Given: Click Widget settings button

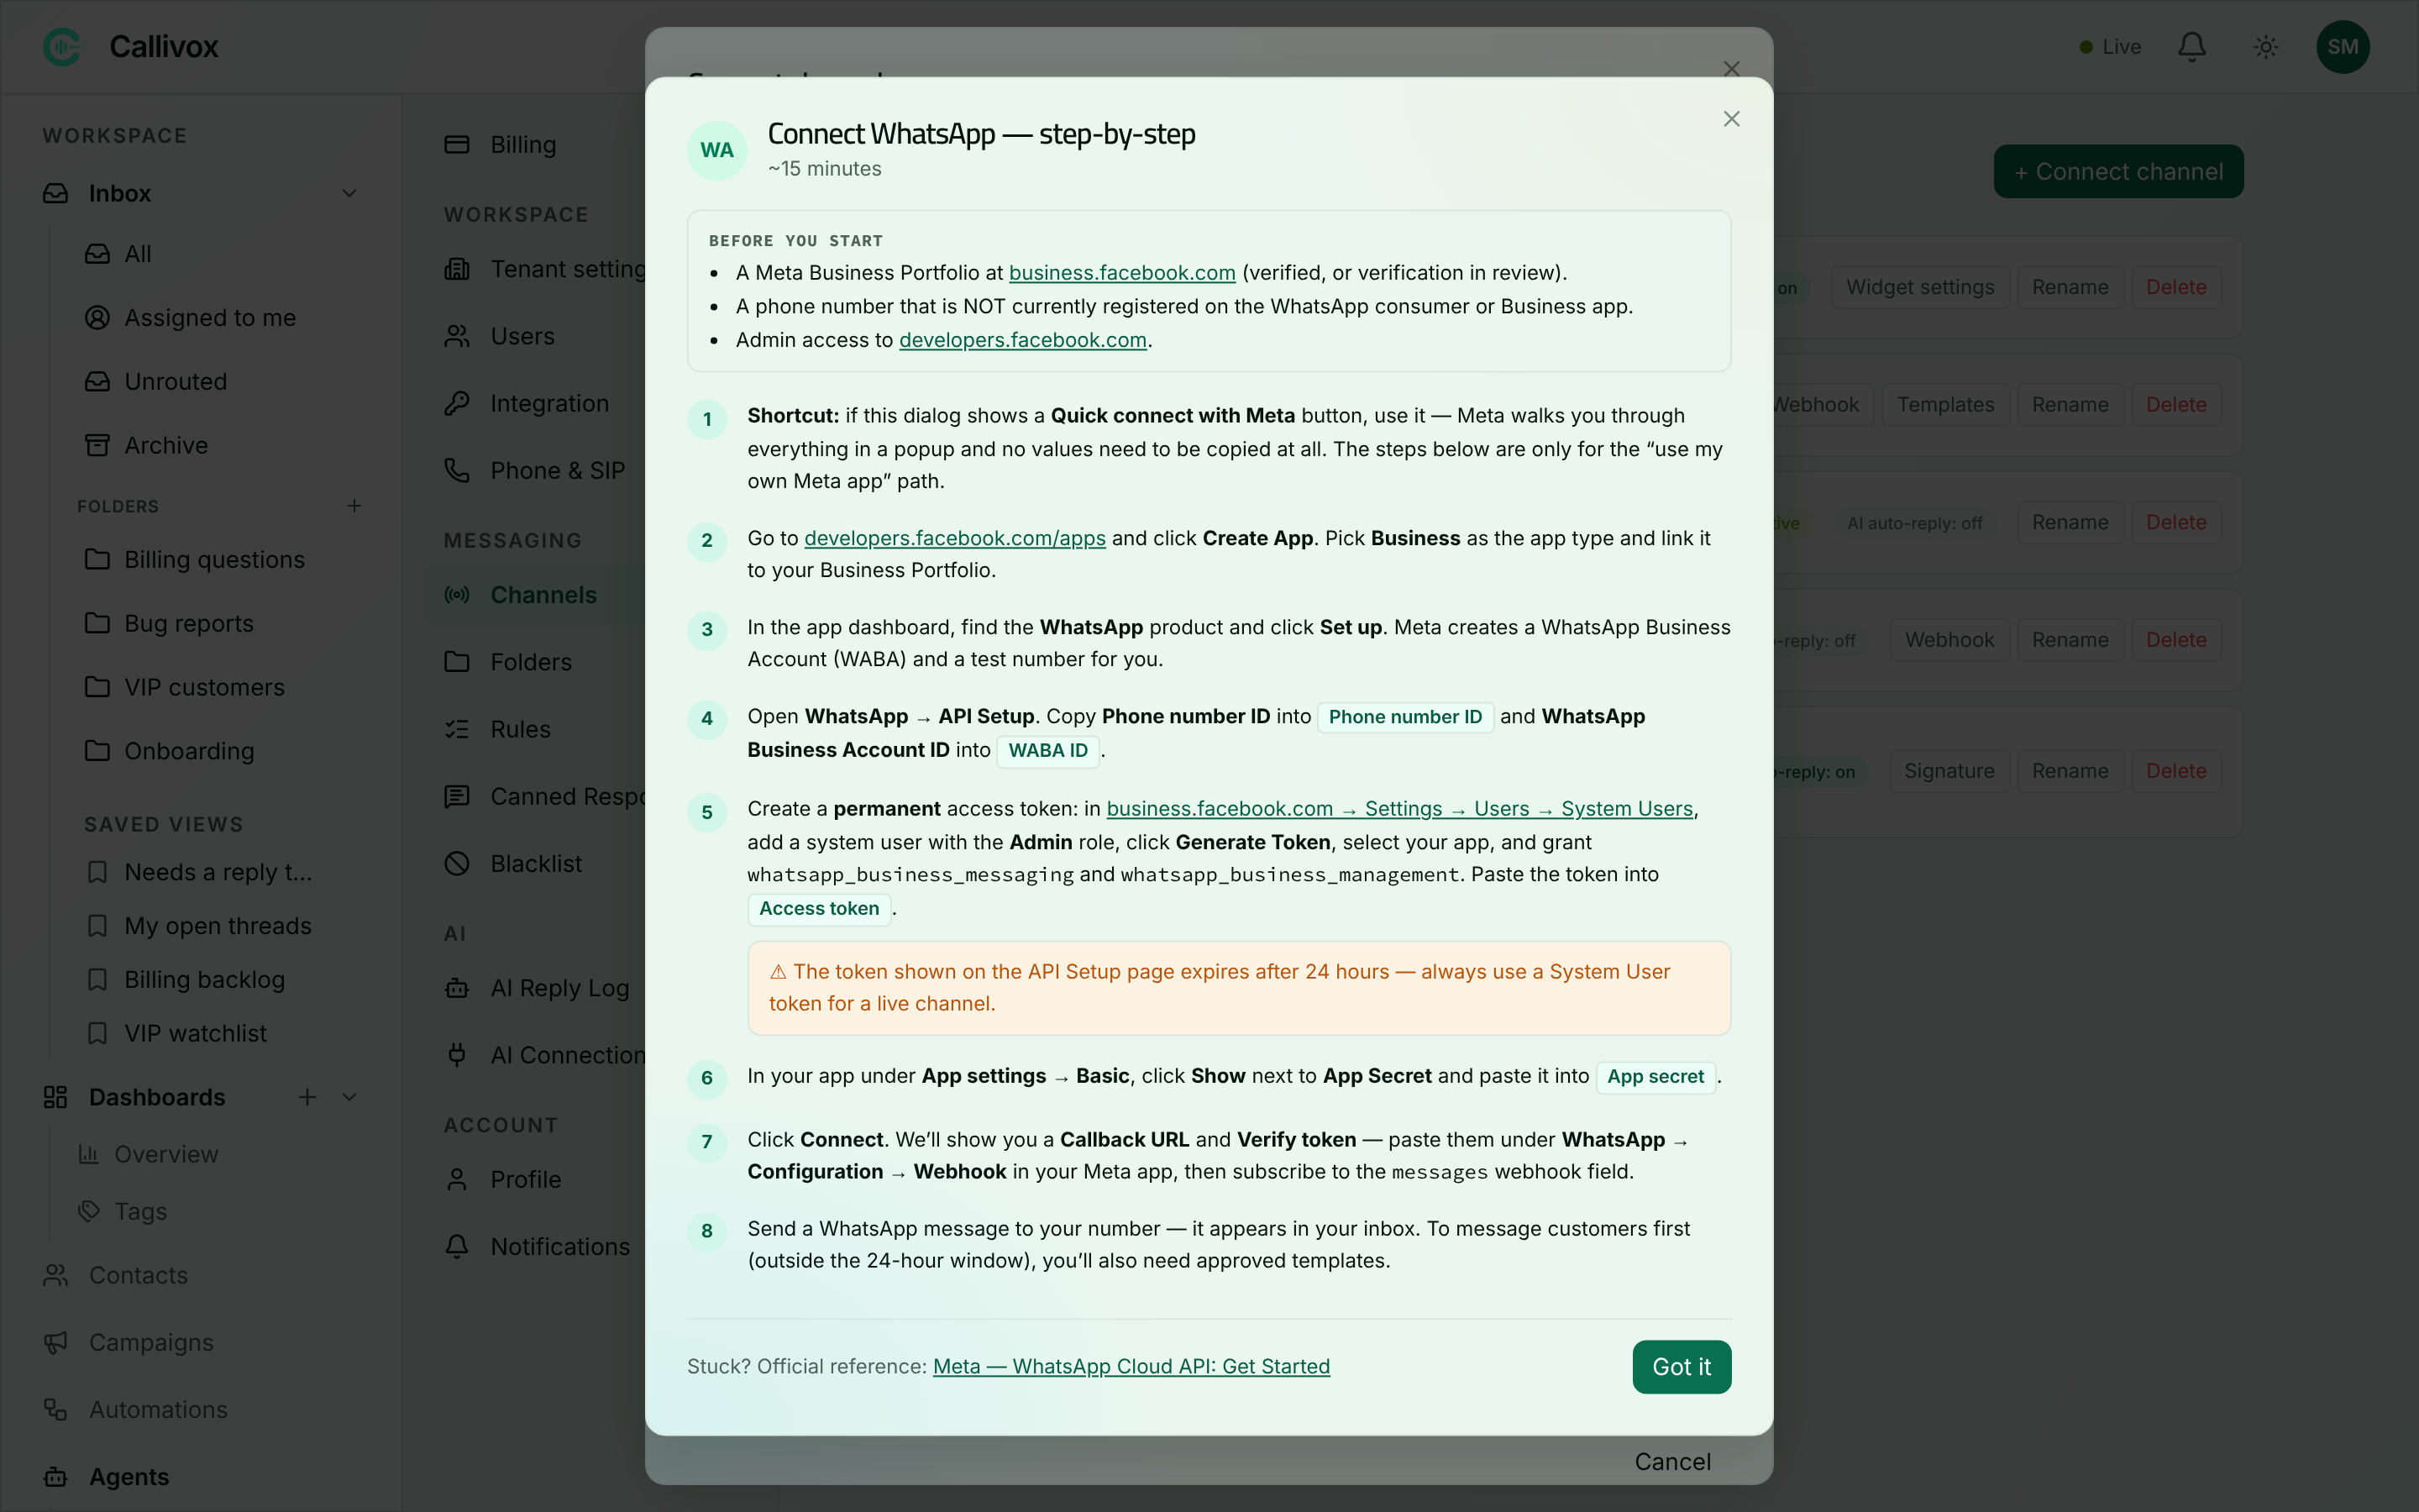Looking at the screenshot, I should click(x=1920, y=288).
